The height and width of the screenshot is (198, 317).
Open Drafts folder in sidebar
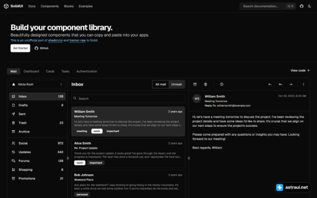(37, 105)
